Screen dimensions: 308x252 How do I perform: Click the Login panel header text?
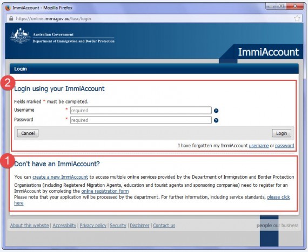coord(21,69)
